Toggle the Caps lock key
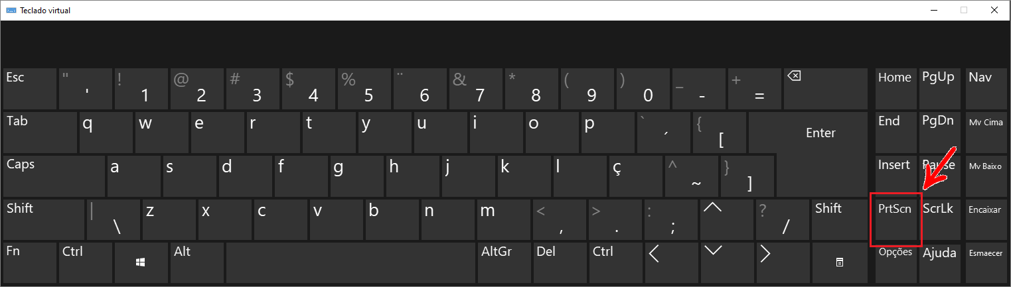The height and width of the screenshot is (287, 1011). (x=54, y=176)
